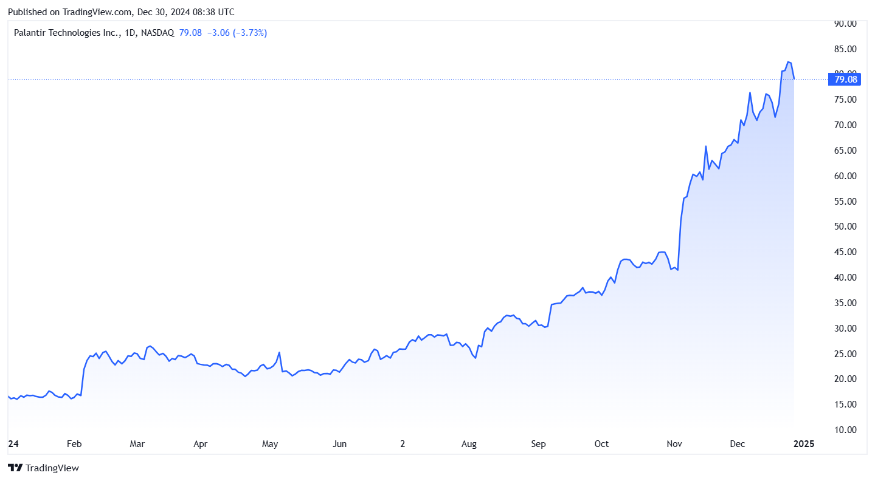Click the Aug label on the time axis

tap(469, 444)
